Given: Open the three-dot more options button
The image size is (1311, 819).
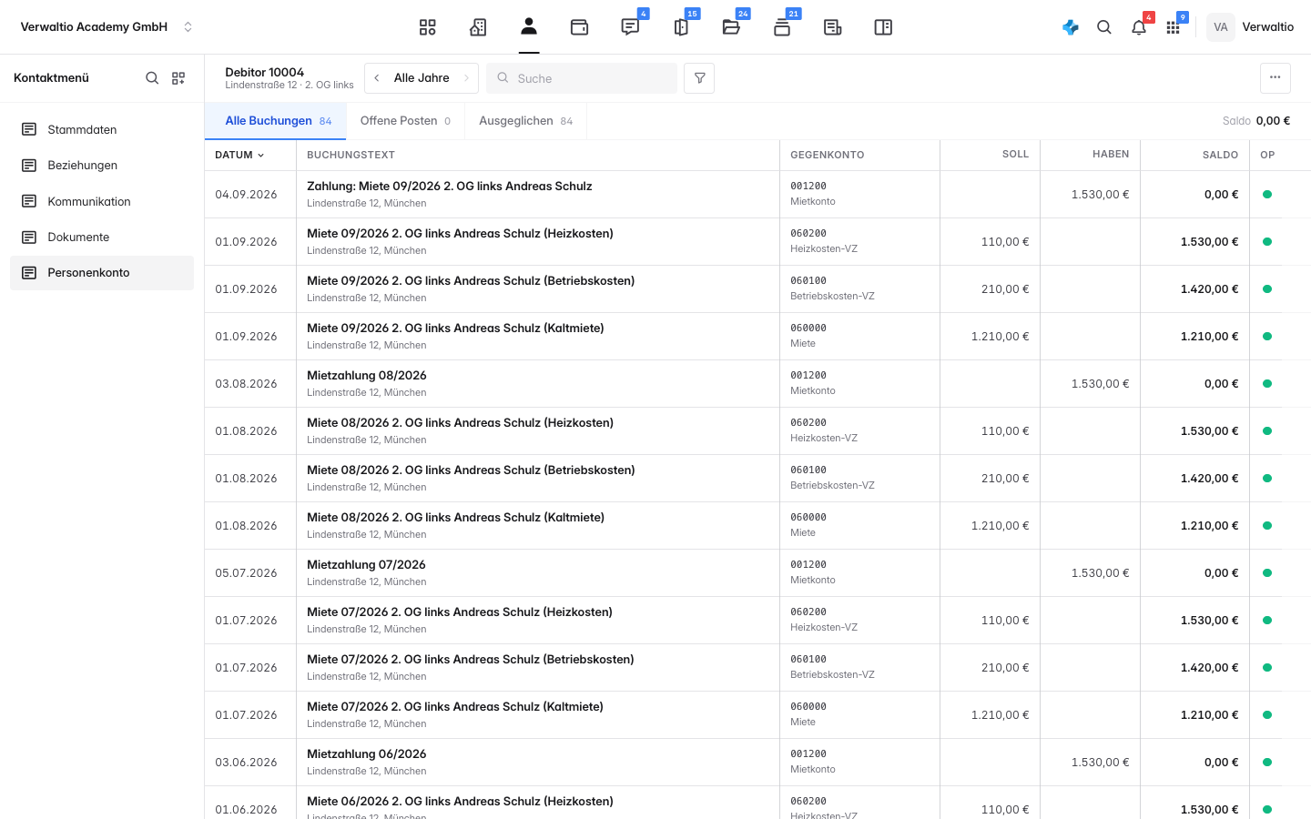Looking at the screenshot, I should [1275, 78].
